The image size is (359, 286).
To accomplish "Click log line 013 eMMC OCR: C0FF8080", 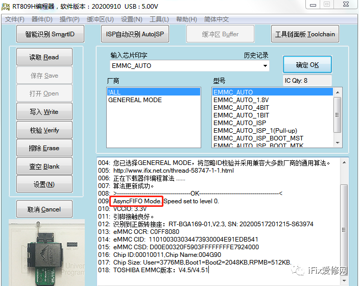I will point(139,232).
